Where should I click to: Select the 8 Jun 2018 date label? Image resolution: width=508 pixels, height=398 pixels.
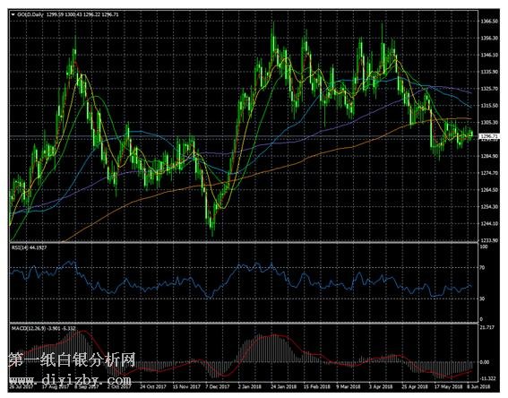(x=478, y=386)
